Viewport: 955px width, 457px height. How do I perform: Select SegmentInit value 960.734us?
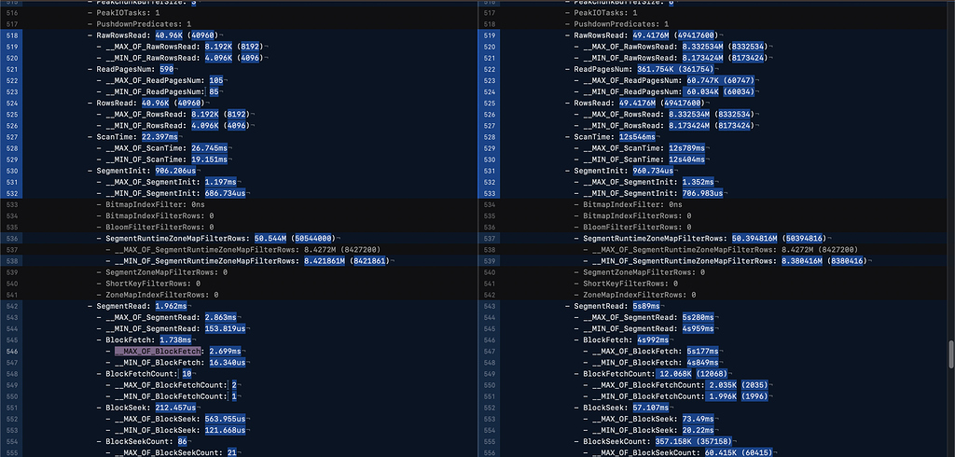[653, 171]
